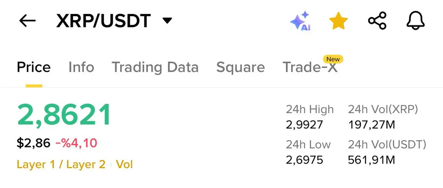Open the Square tab

240,67
